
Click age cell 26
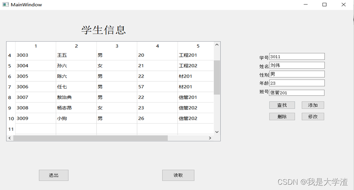pyautogui.click(x=158, y=118)
